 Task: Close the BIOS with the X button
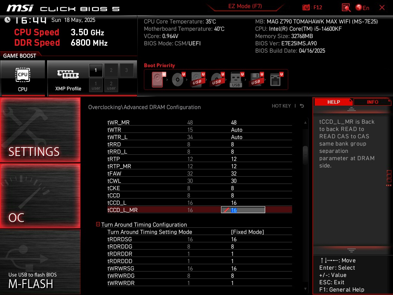tap(382, 8)
